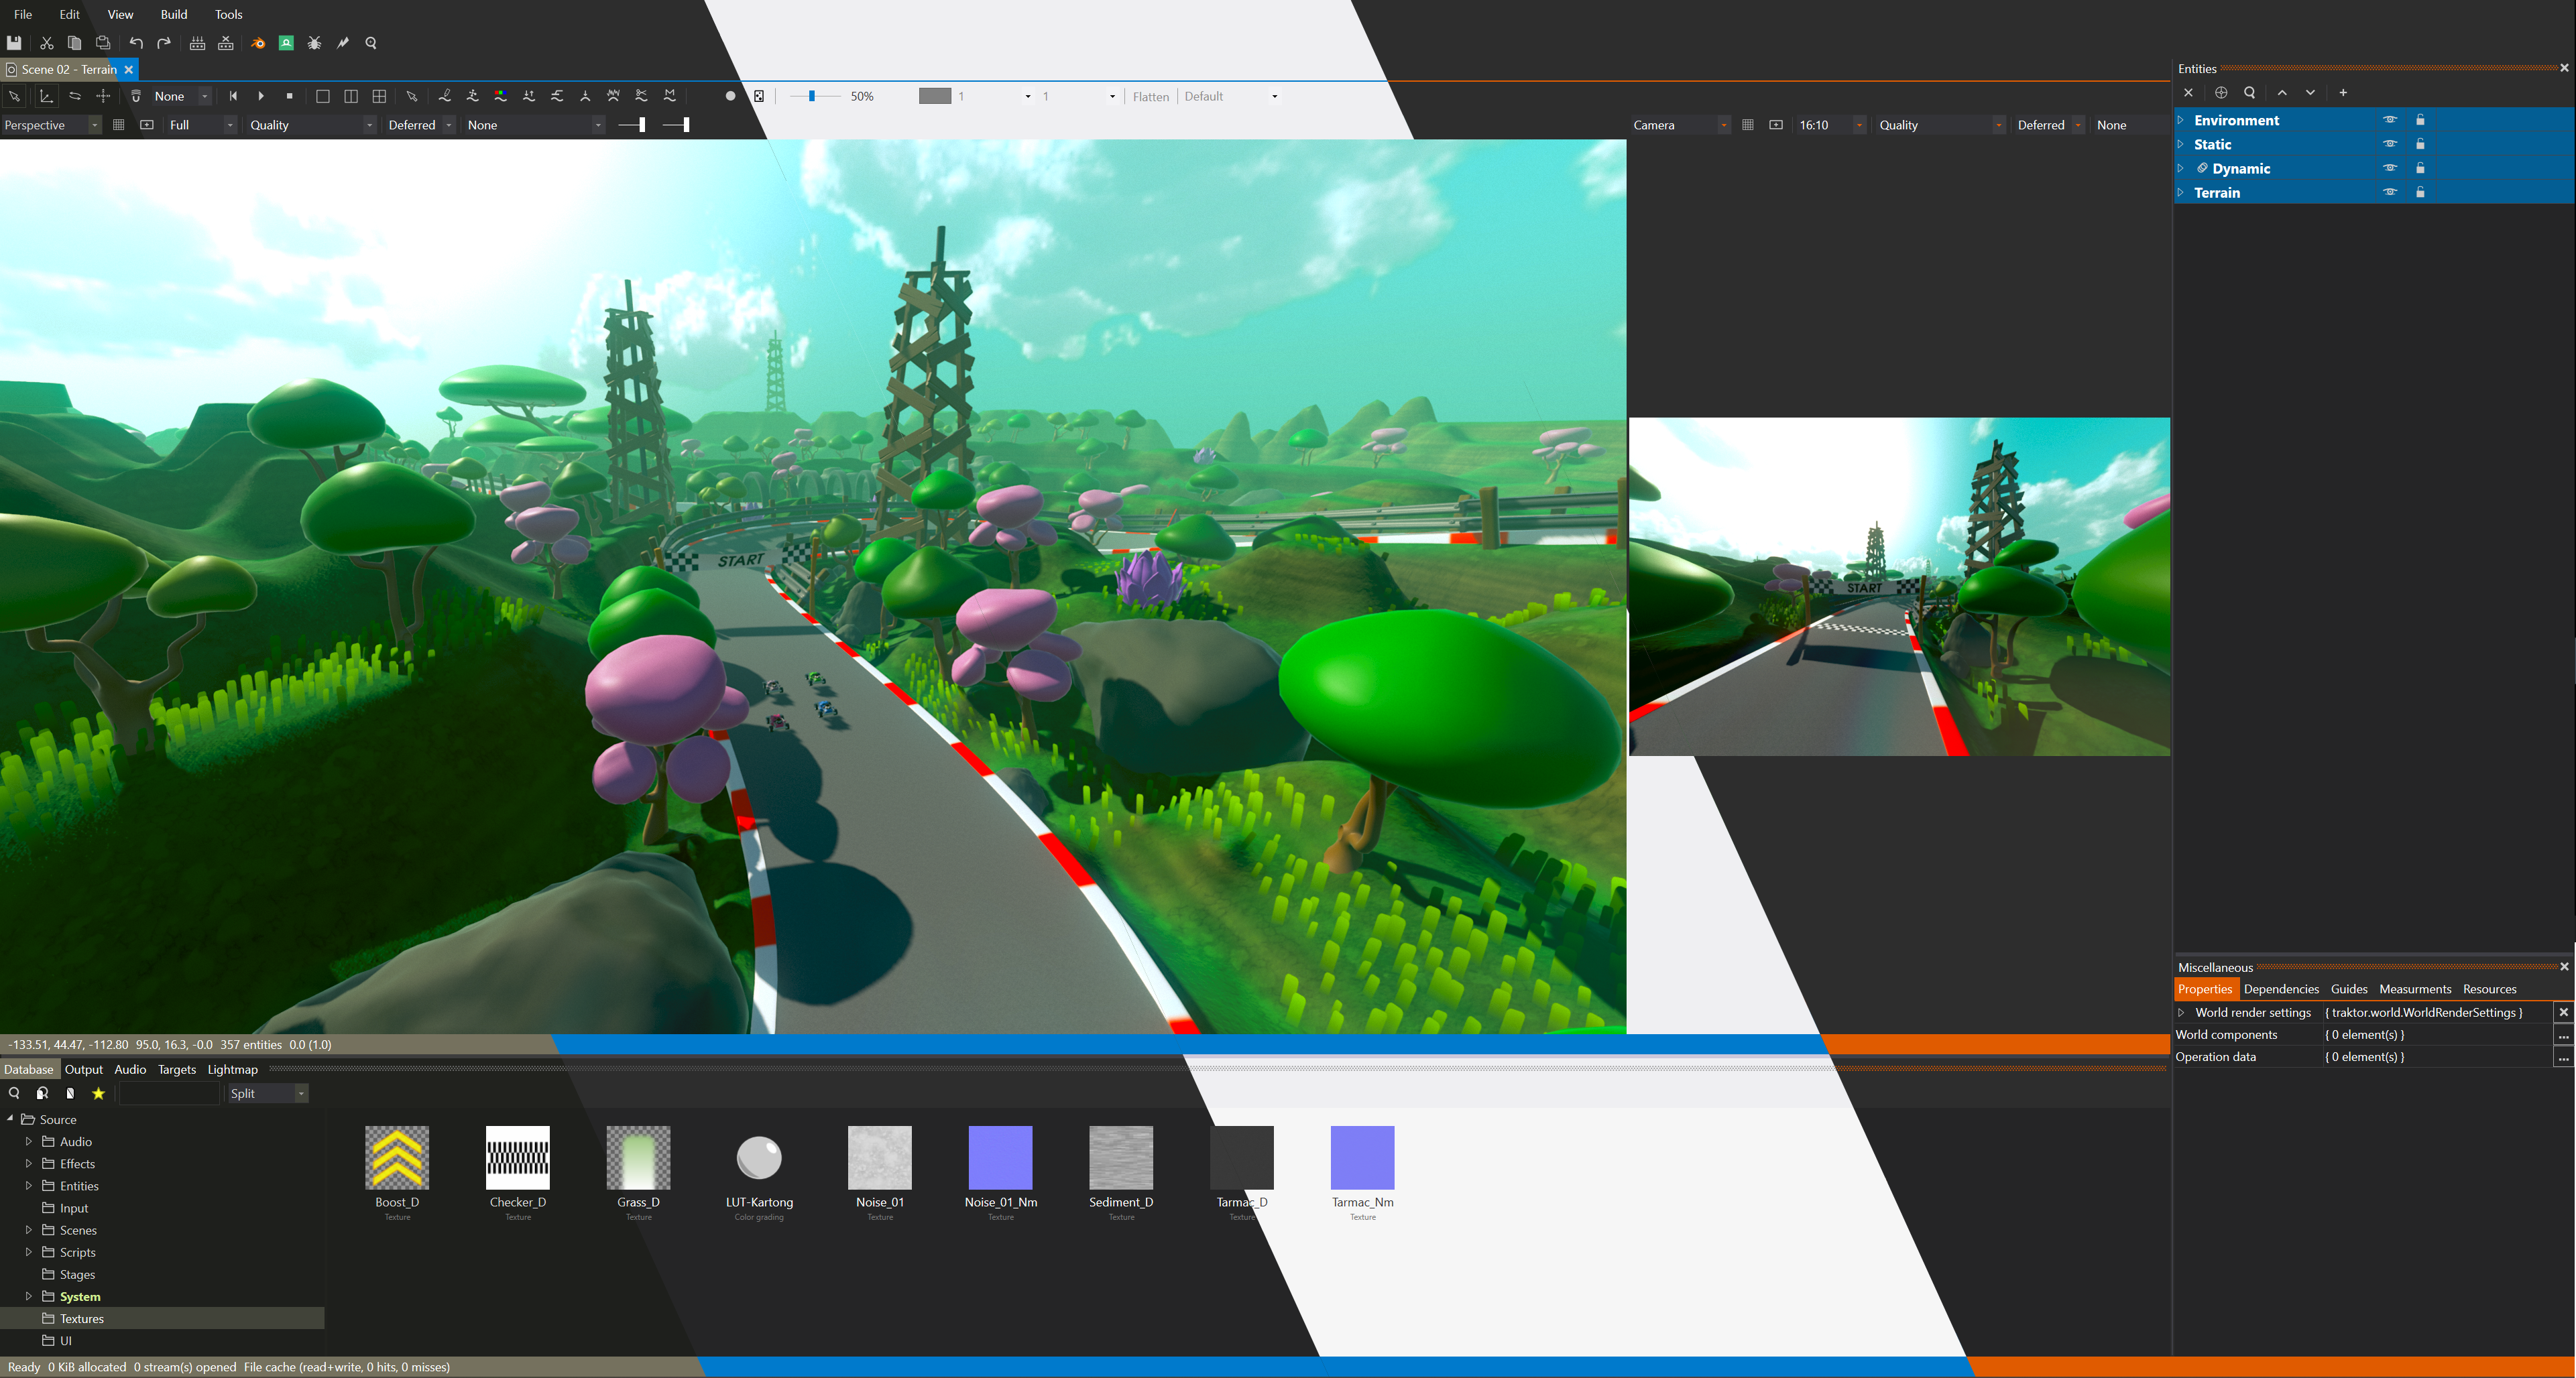Click the yellow star favorites icon in Database
The width and height of the screenshot is (2576, 1378).
(x=98, y=1093)
